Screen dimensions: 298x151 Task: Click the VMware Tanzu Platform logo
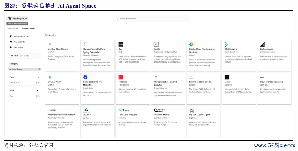[x=85, y=44]
